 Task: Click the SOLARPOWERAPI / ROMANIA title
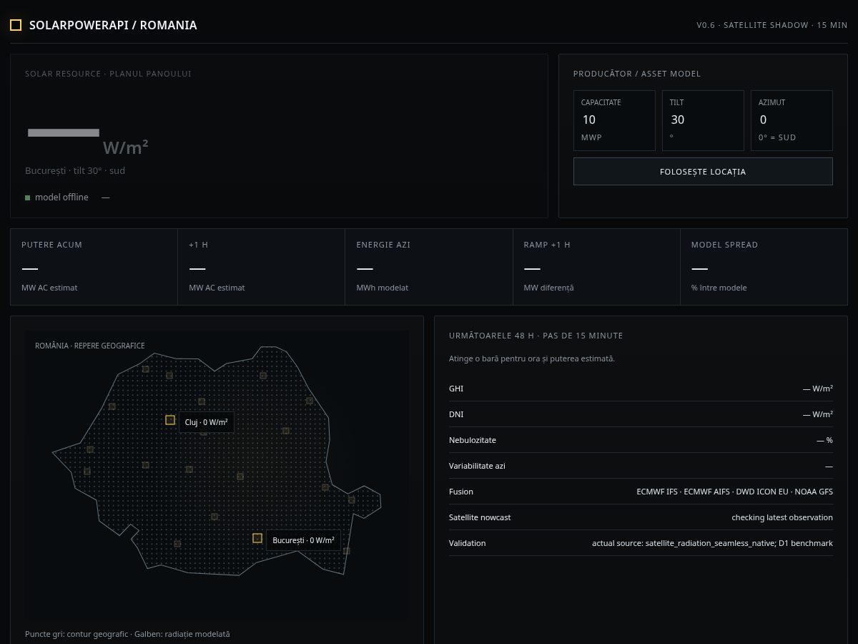(x=113, y=25)
